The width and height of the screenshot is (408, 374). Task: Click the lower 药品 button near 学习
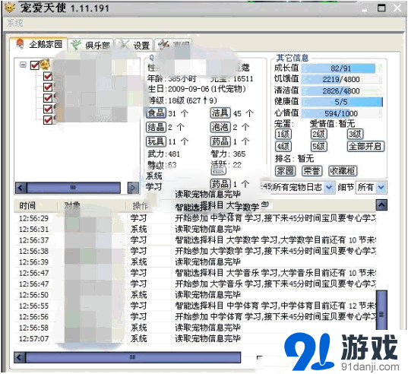click(x=220, y=184)
